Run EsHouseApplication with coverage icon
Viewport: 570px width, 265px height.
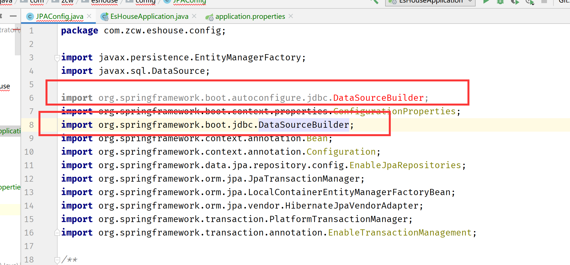pyautogui.click(x=515, y=2)
